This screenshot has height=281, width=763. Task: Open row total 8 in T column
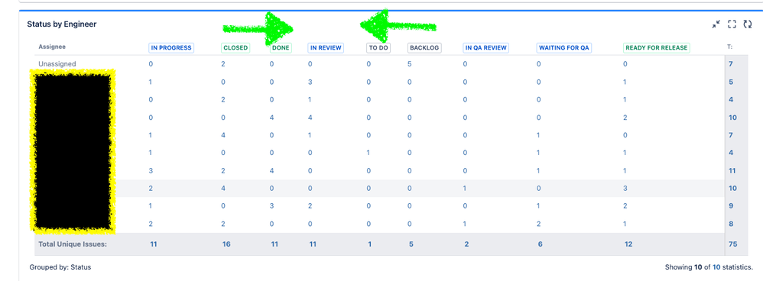(731, 224)
